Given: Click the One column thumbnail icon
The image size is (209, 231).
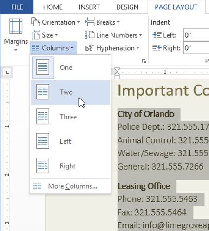Looking at the screenshot, I should click(x=43, y=67).
